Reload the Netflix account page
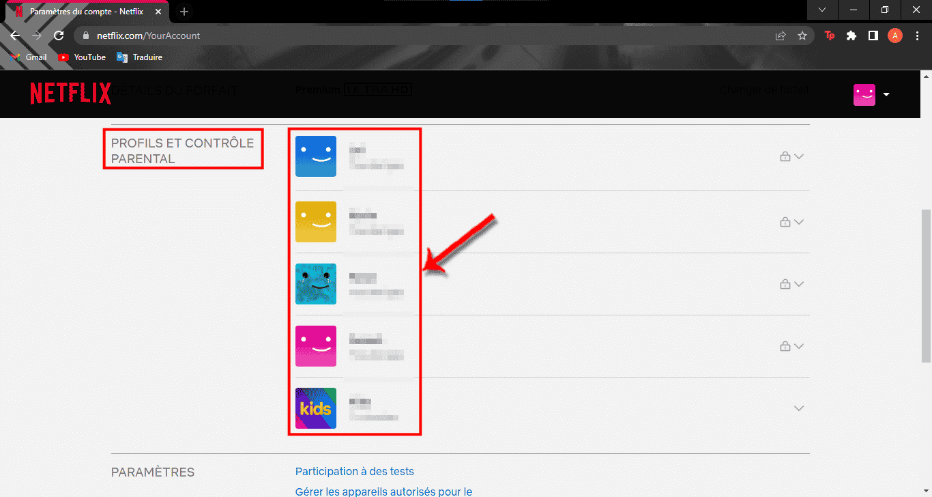The height and width of the screenshot is (497, 932). pos(59,35)
